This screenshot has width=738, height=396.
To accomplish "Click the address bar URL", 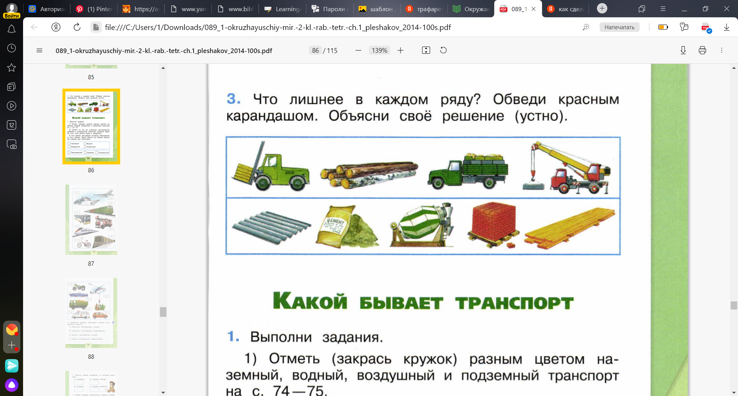I will point(278,27).
